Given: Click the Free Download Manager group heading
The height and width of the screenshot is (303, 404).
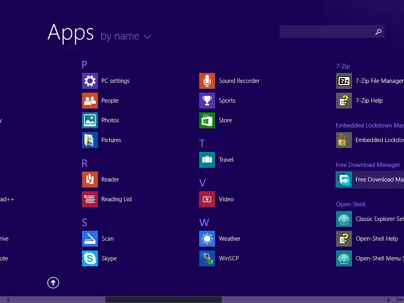Looking at the screenshot, I should coord(368,165).
